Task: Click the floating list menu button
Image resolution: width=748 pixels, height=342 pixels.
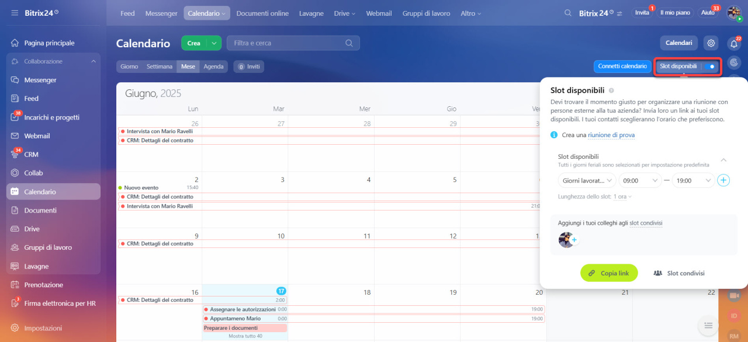Action: coord(708,324)
